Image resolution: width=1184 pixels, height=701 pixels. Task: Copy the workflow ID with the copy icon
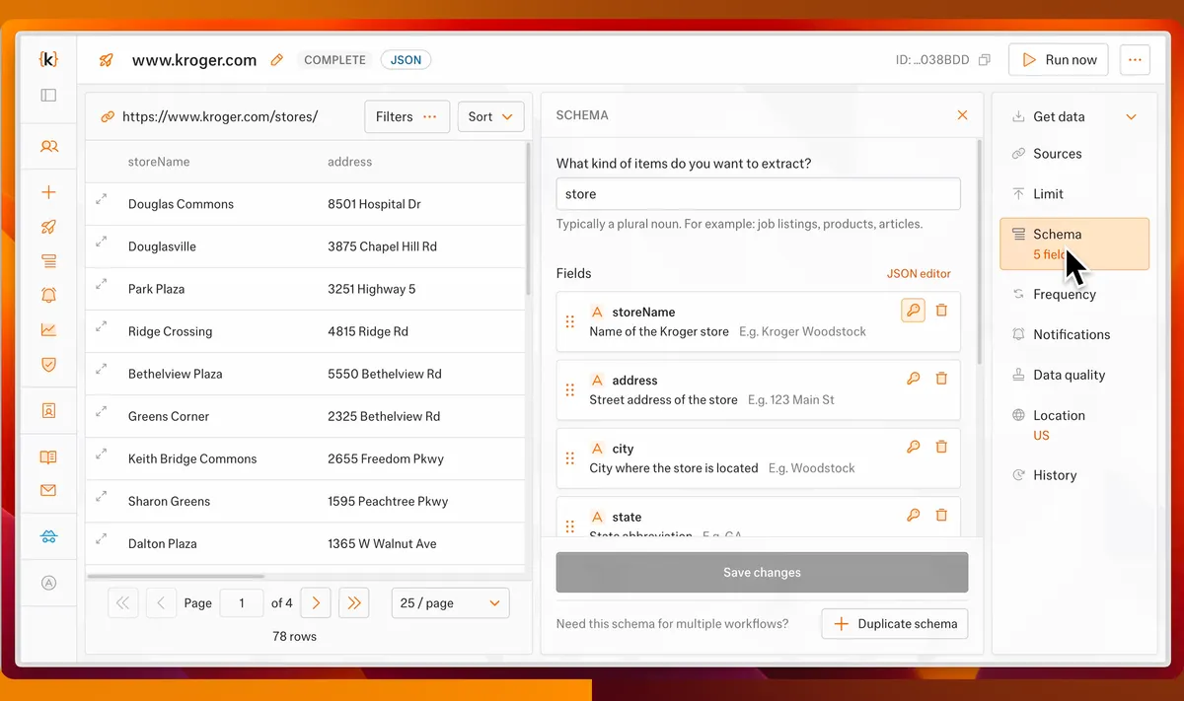click(984, 60)
